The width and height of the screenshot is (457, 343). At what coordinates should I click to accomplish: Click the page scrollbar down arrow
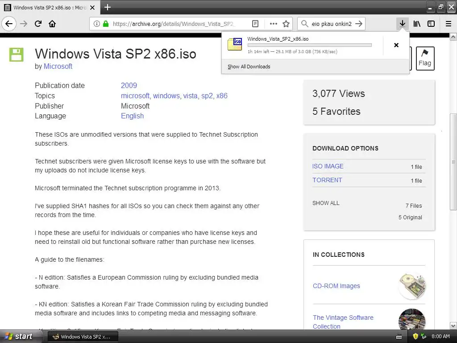453,326
